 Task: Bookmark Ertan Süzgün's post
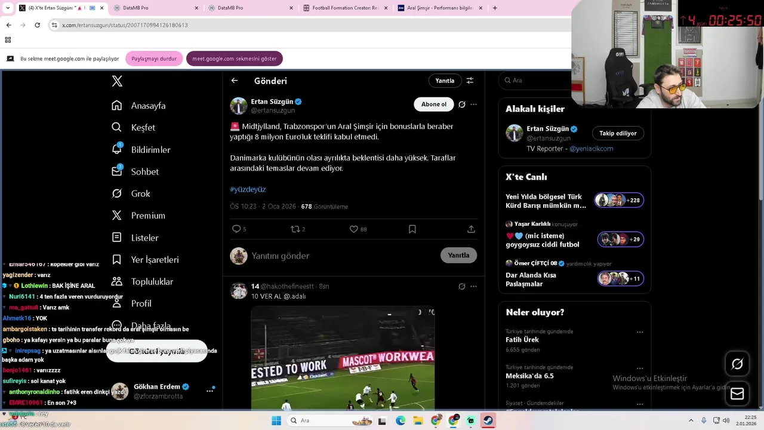pyautogui.click(x=412, y=229)
